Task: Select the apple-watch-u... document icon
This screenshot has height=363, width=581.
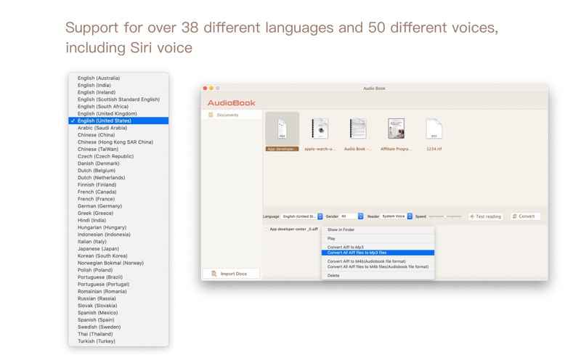Action: (x=320, y=129)
